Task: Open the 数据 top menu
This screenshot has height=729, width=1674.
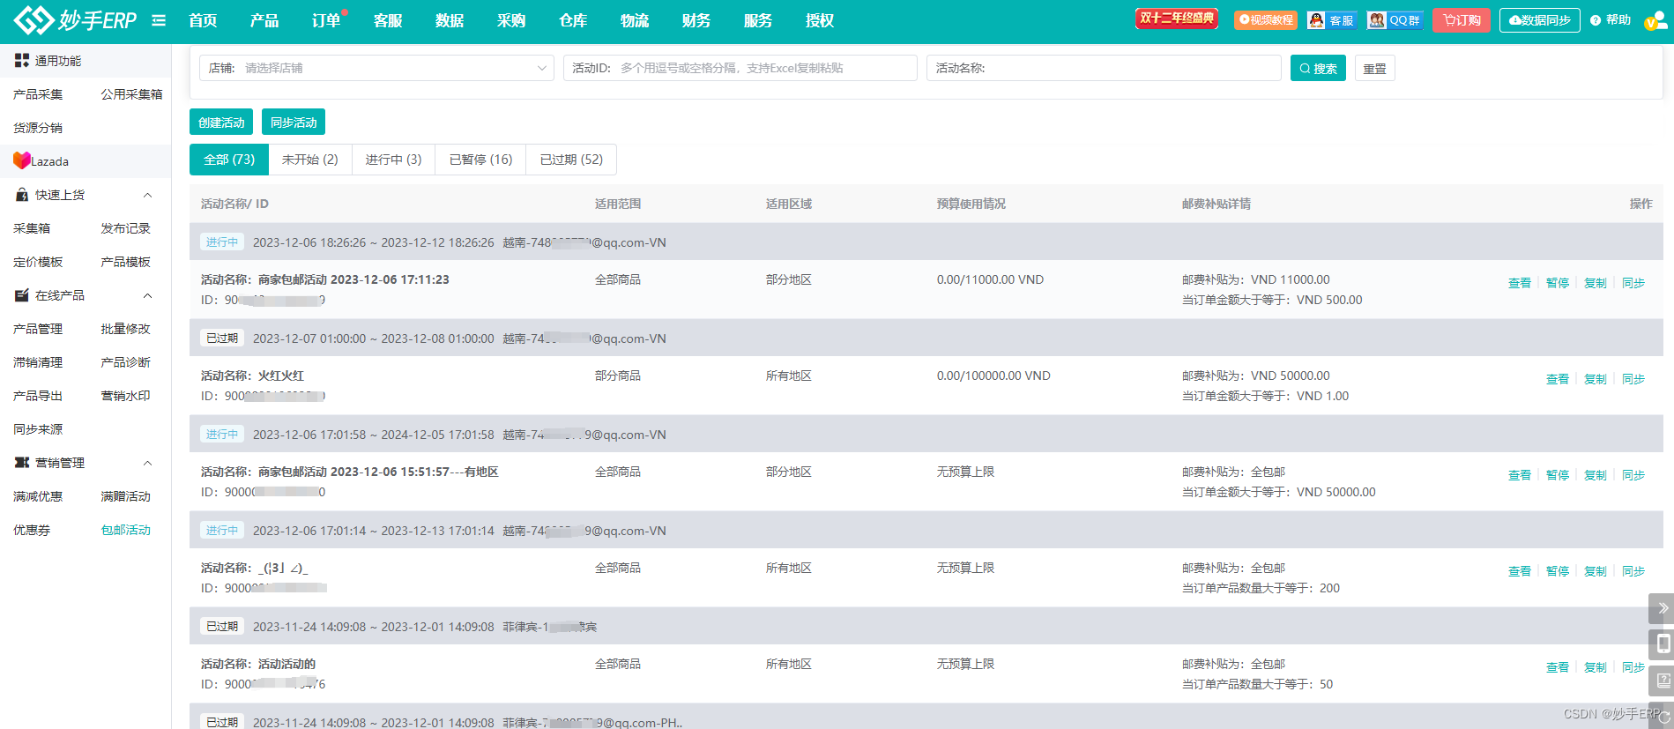Action: (450, 20)
